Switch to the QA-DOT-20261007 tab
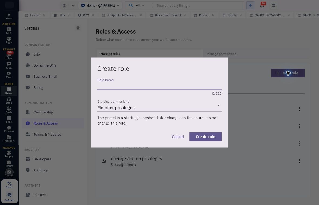The image size is (319, 205). (x=269, y=15)
